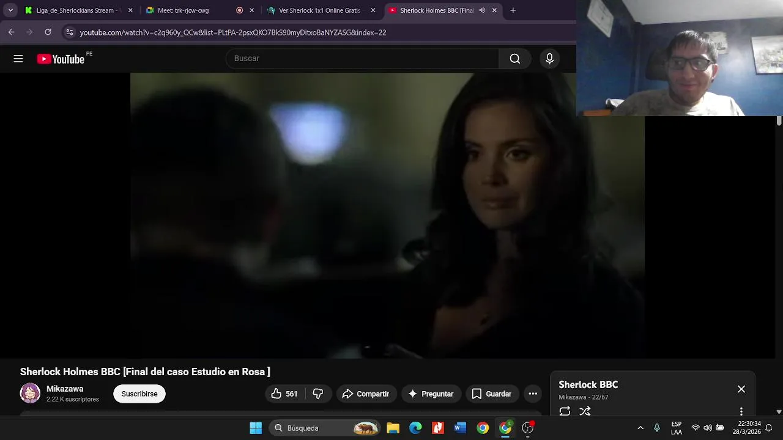Toggle playlist shuffle mode
783x440 pixels.
coord(585,411)
